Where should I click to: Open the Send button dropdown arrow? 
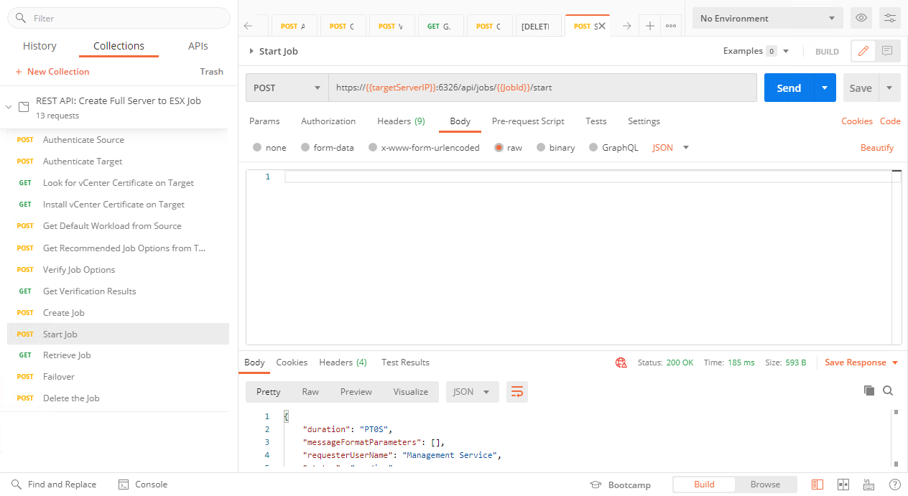click(x=825, y=88)
